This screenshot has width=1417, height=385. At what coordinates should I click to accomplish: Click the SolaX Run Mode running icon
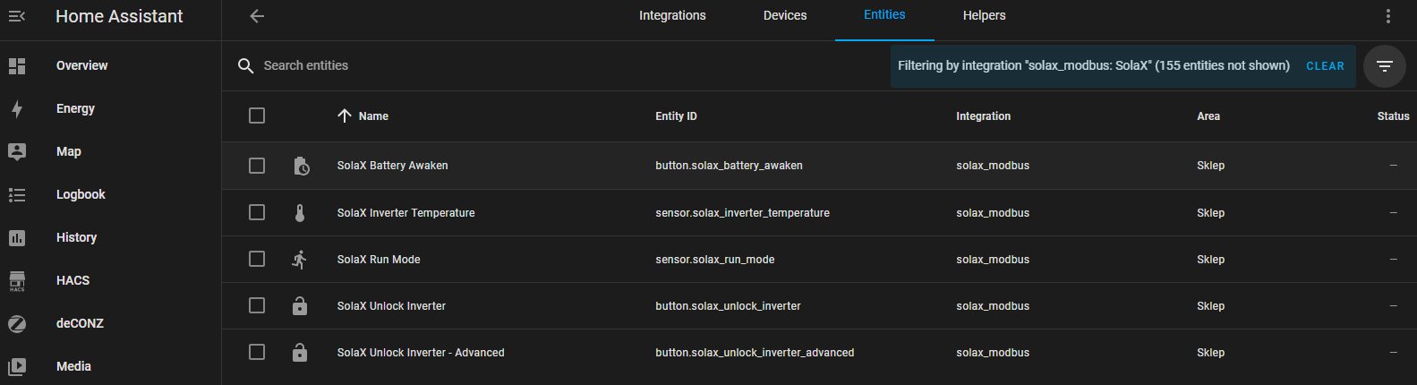point(300,260)
